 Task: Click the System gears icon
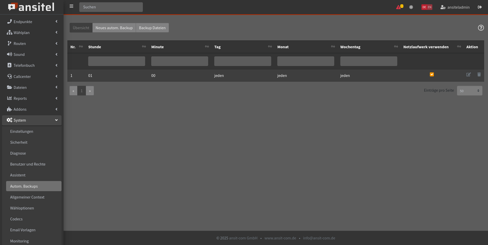[x=9, y=120]
